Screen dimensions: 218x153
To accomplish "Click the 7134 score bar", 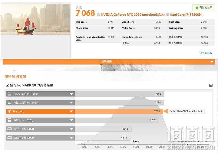I will (x=119, y=103).
